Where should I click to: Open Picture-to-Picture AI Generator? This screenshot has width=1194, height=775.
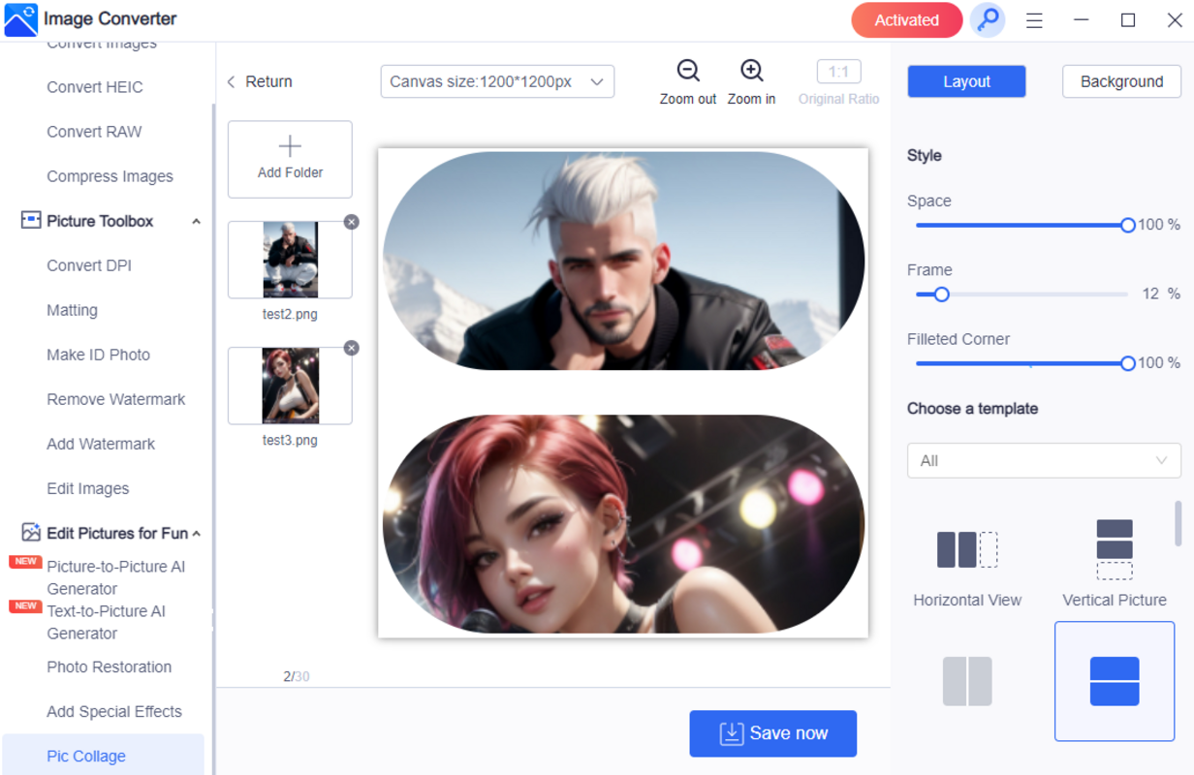click(x=116, y=577)
